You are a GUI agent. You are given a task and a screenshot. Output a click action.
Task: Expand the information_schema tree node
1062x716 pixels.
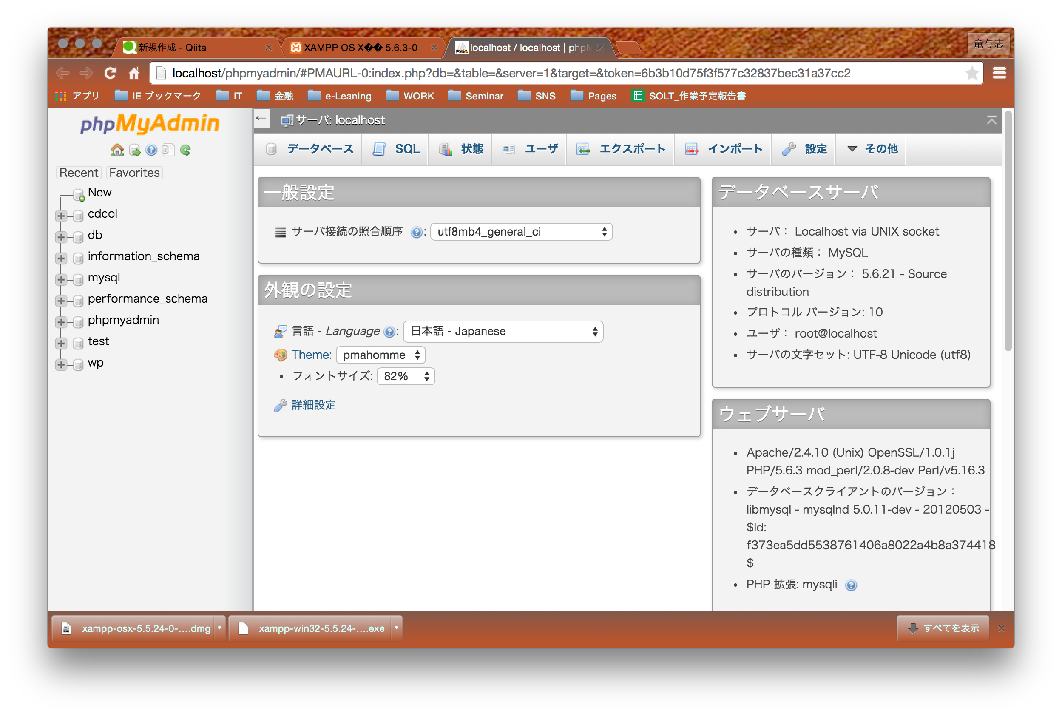tap(61, 258)
